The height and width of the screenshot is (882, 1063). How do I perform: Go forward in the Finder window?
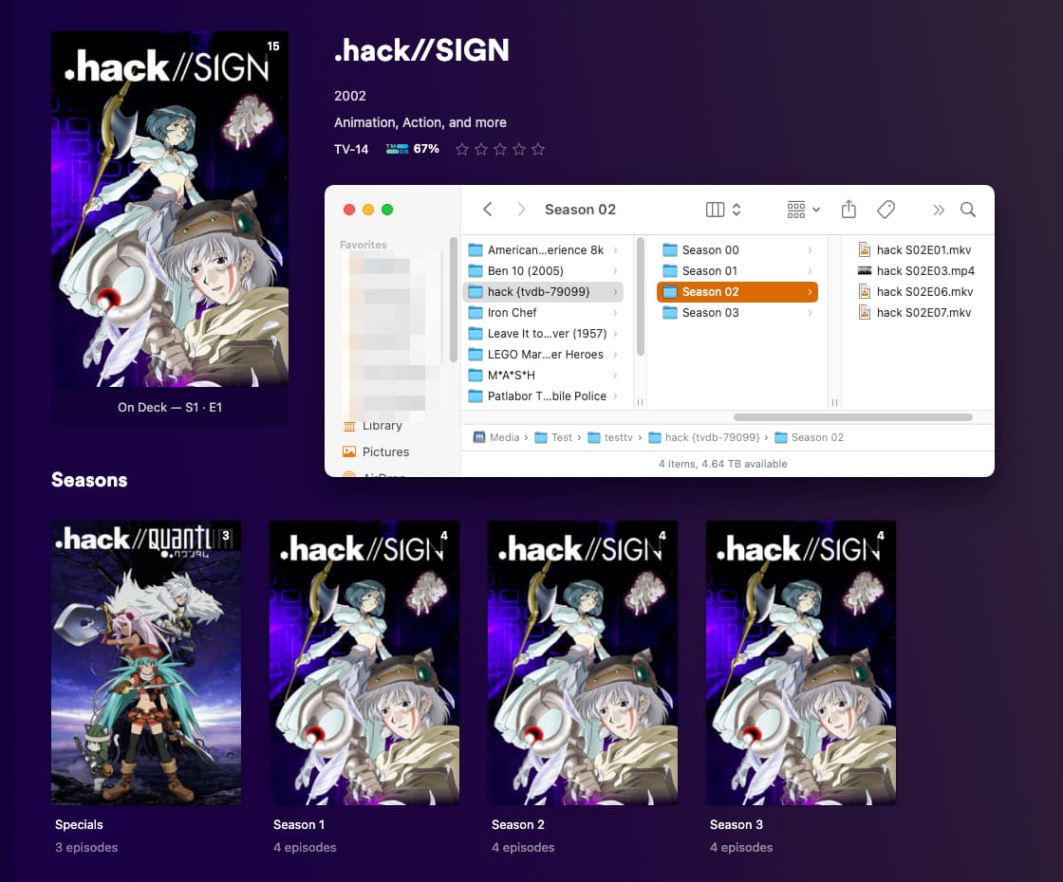(521, 210)
